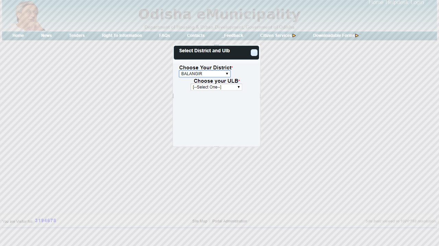Open the Citizen Services arrow icon

(294, 36)
